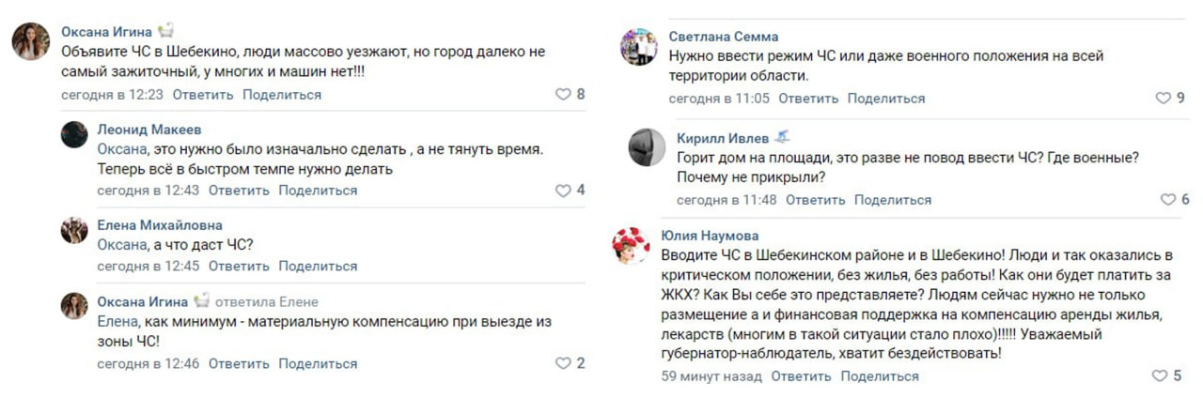The height and width of the screenshot is (413, 1203).
Task: Open Леонид Макеев's profile avatar
Action: [x=74, y=134]
